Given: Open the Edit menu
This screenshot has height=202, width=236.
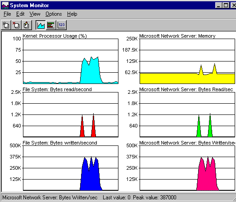Looking at the screenshot, I should coord(20,14).
